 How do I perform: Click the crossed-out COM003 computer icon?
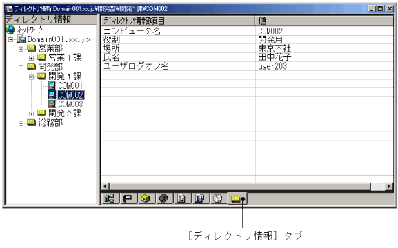(x=52, y=104)
